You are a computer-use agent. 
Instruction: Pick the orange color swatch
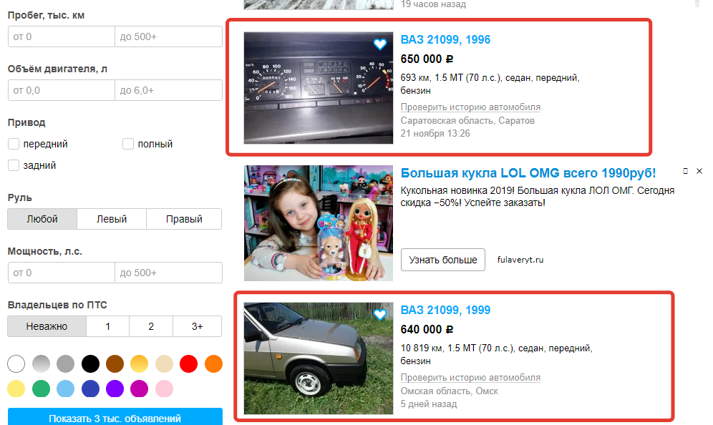(214, 363)
